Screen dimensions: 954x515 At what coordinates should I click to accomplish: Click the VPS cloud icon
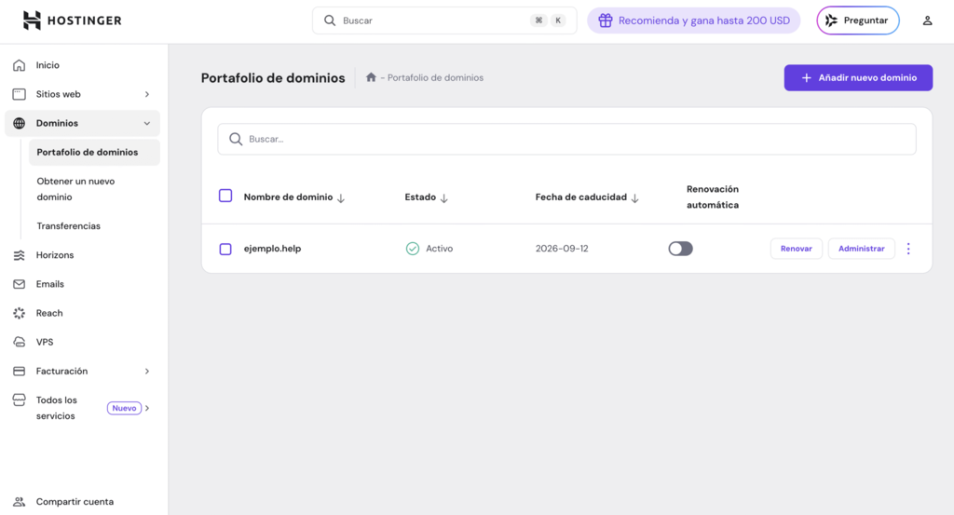tap(20, 342)
